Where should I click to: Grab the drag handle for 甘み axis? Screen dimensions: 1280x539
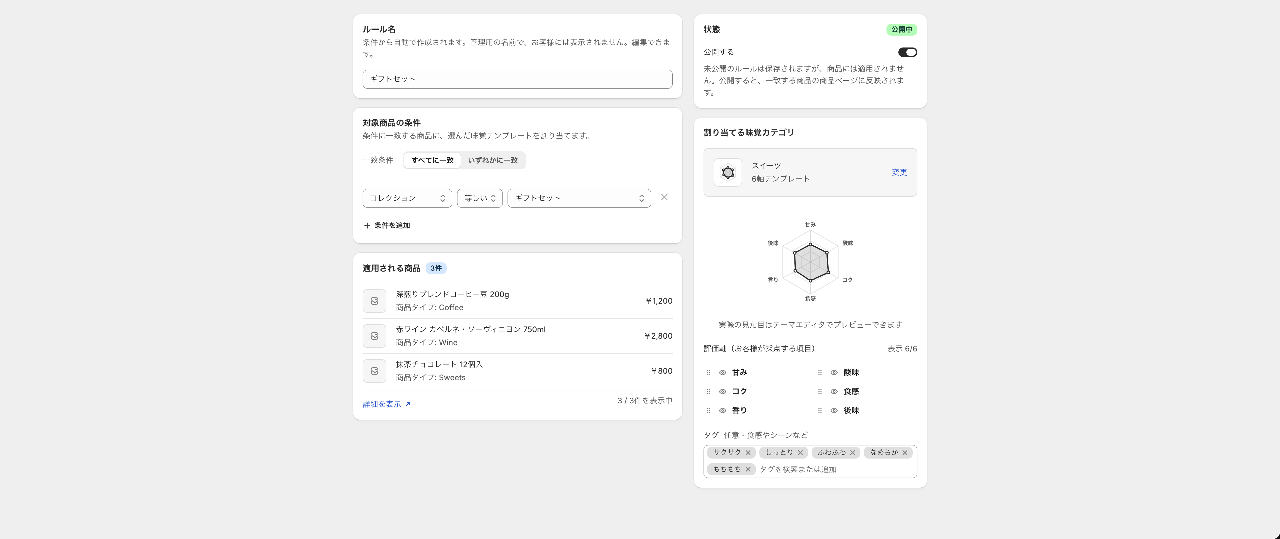pos(708,372)
